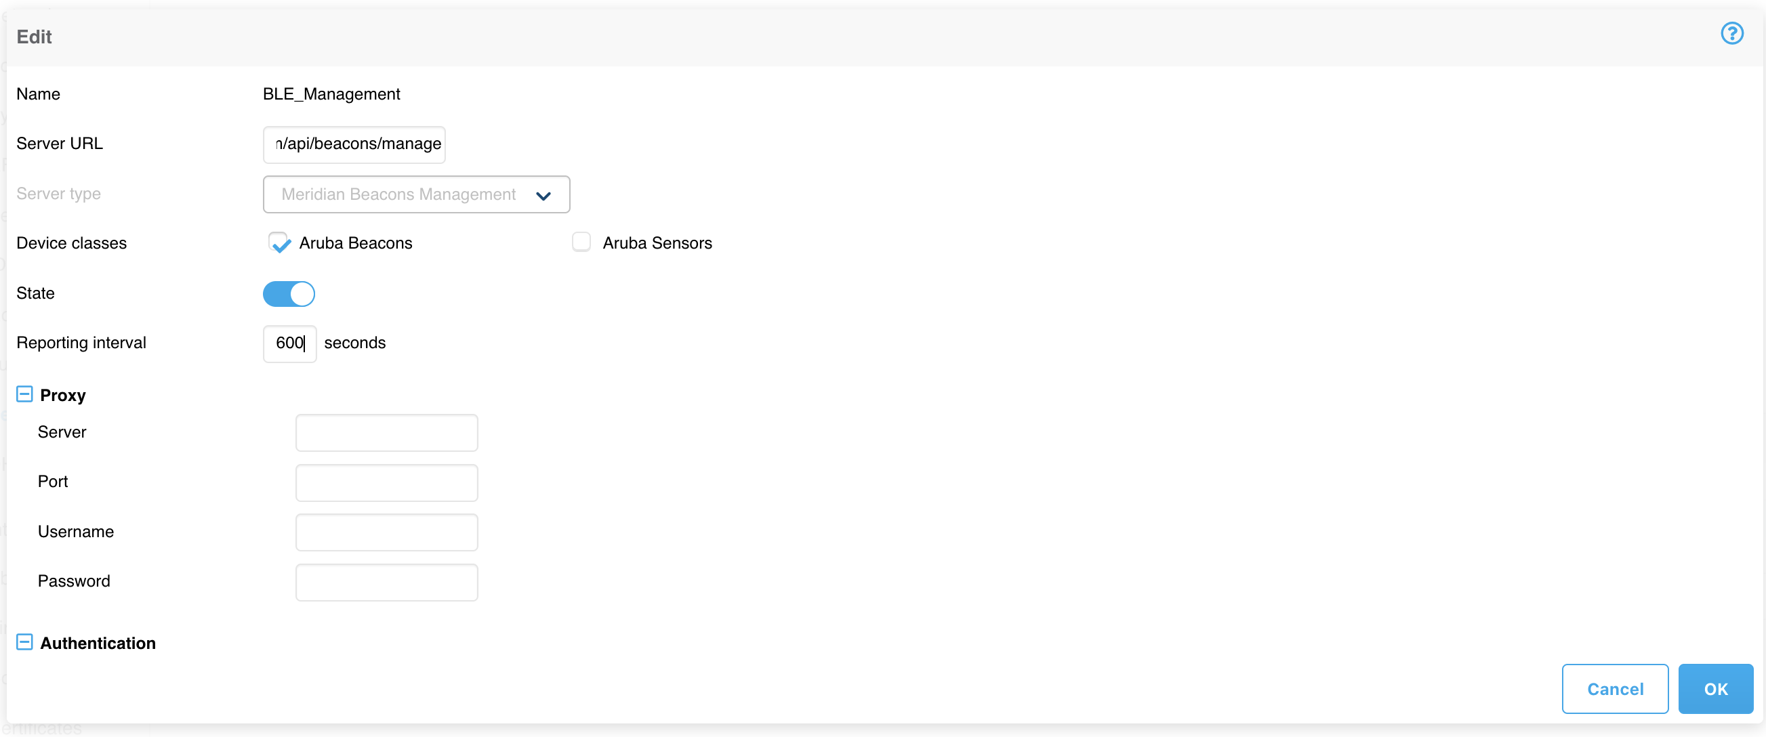Click the Aruba Sensors label
Screen dimensions: 1766x737
[x=657, y=243]
